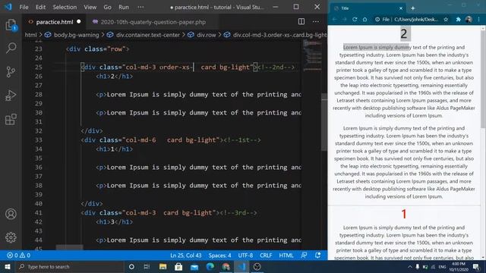Change end of line sequence CRLF
This screenshot has width=486, height=273.
coord(266,256)
